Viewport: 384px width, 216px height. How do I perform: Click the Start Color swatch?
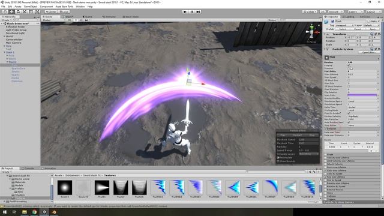362,95
